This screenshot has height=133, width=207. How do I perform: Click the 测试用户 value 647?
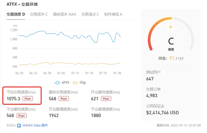[x=150, y=79]
